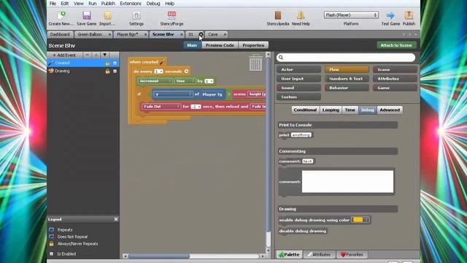Run Test Game arrow icon
This screenshot has height=263, width=467.
point(390,15)
